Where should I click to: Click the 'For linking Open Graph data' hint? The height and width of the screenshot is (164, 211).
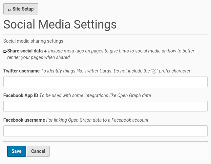pos(97,120)
